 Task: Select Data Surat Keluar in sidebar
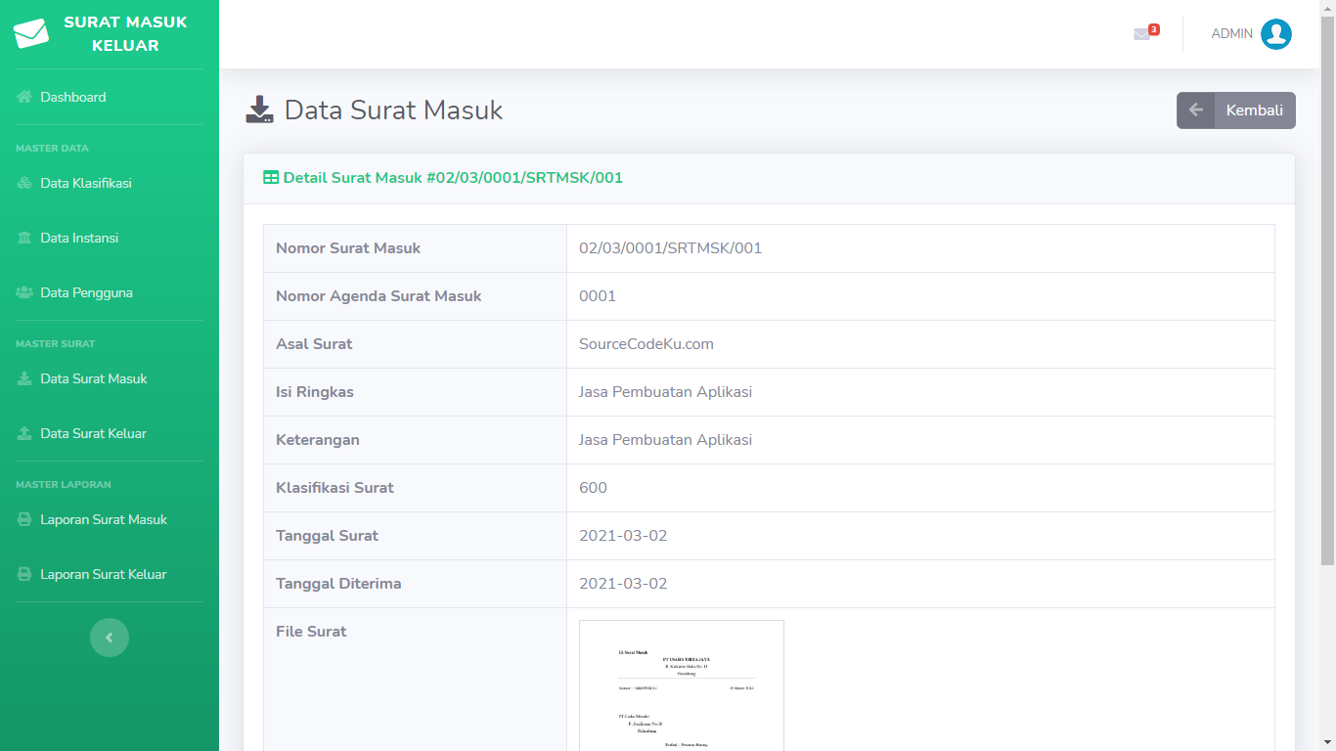pyautogui.click(x=110, y=433)
